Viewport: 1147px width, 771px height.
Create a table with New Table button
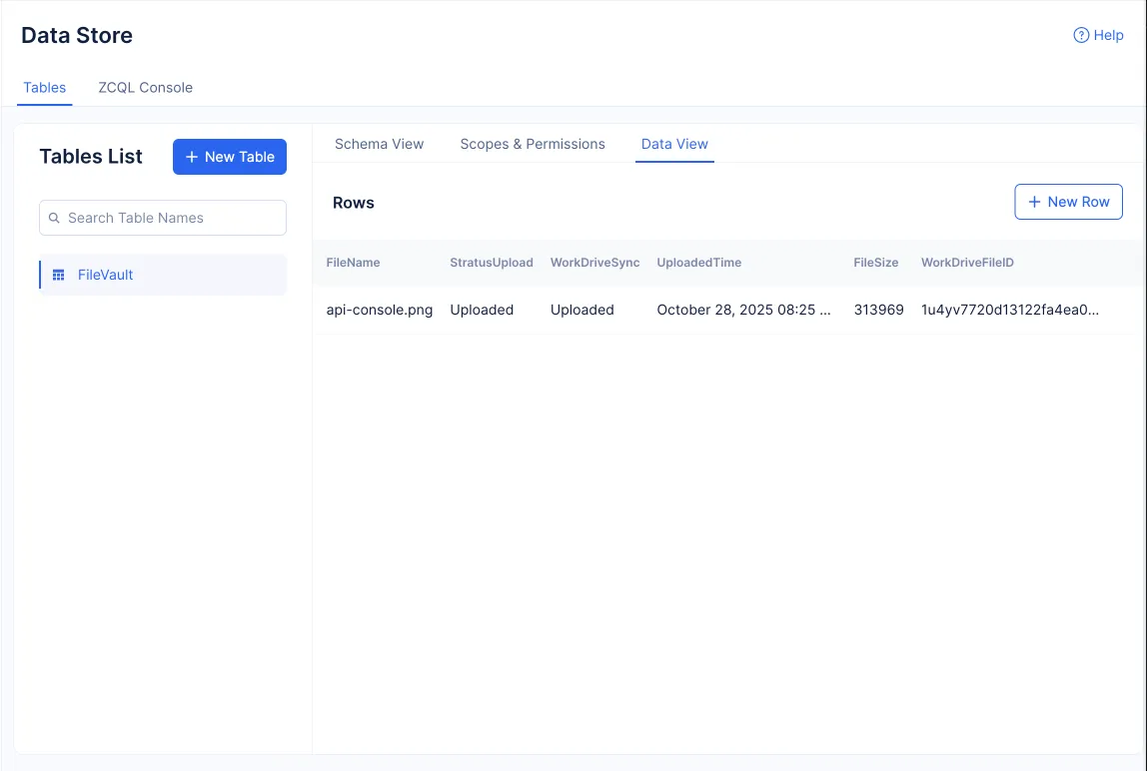(x=230, y=157)
